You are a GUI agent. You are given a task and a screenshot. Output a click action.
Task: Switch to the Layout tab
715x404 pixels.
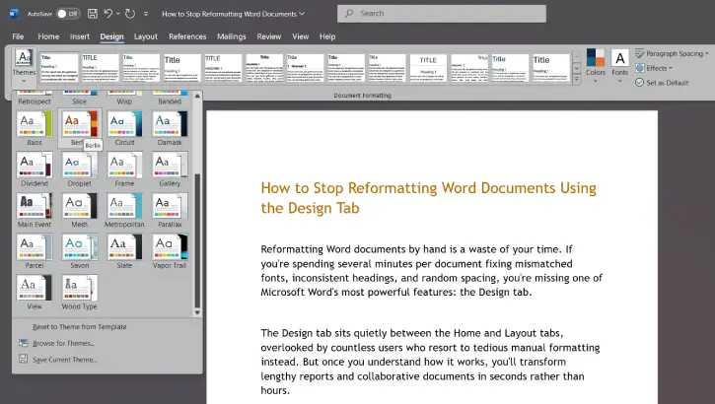pyautogui.click(x=145, y=36)
